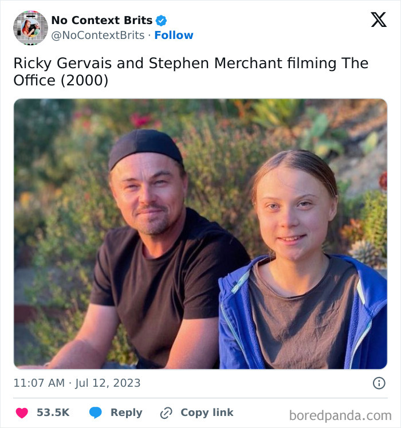
Task: Click the Reply text label
Action: pyautogui.click(x=126, y=413)
